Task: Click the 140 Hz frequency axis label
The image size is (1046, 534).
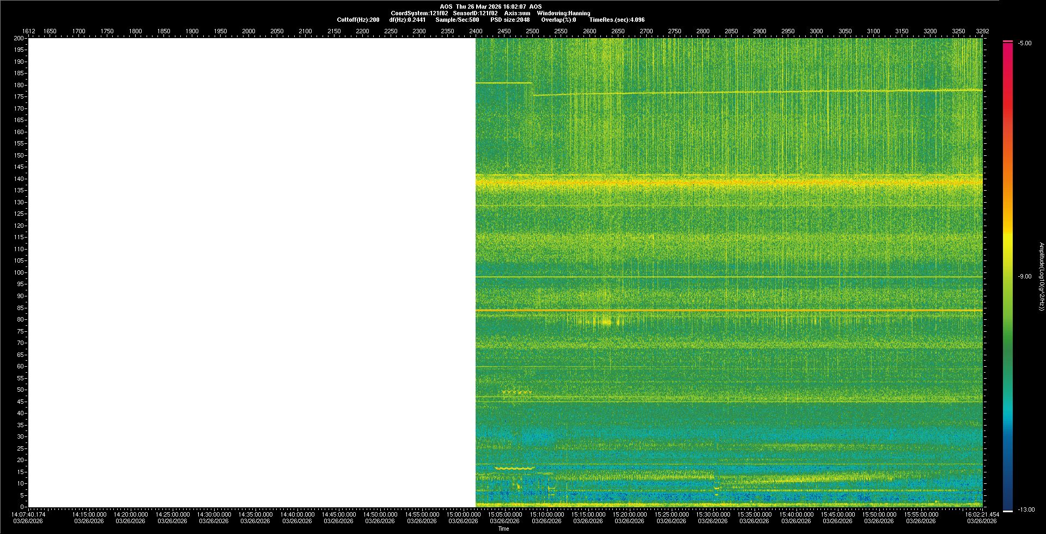Action: [x=19, y=179]
